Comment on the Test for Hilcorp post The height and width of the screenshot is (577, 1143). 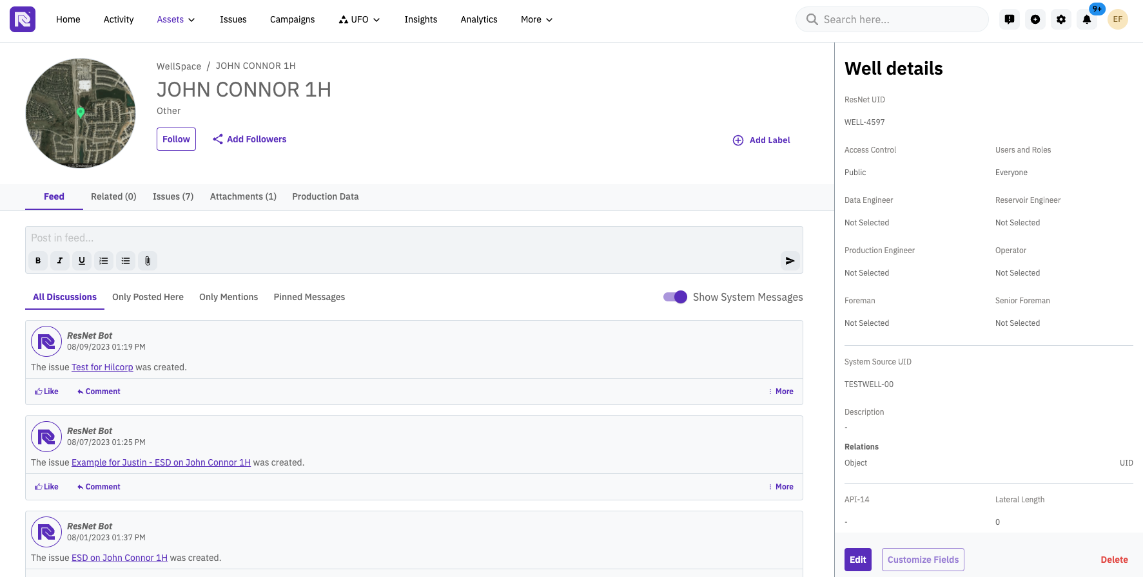(x=99, y=392)
